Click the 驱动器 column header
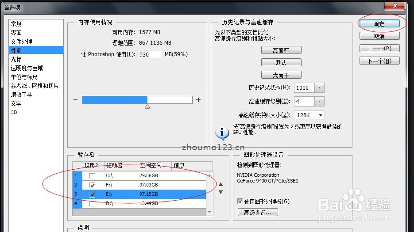Viewport: 414px width, 232px height. click(x=121, y=166)
